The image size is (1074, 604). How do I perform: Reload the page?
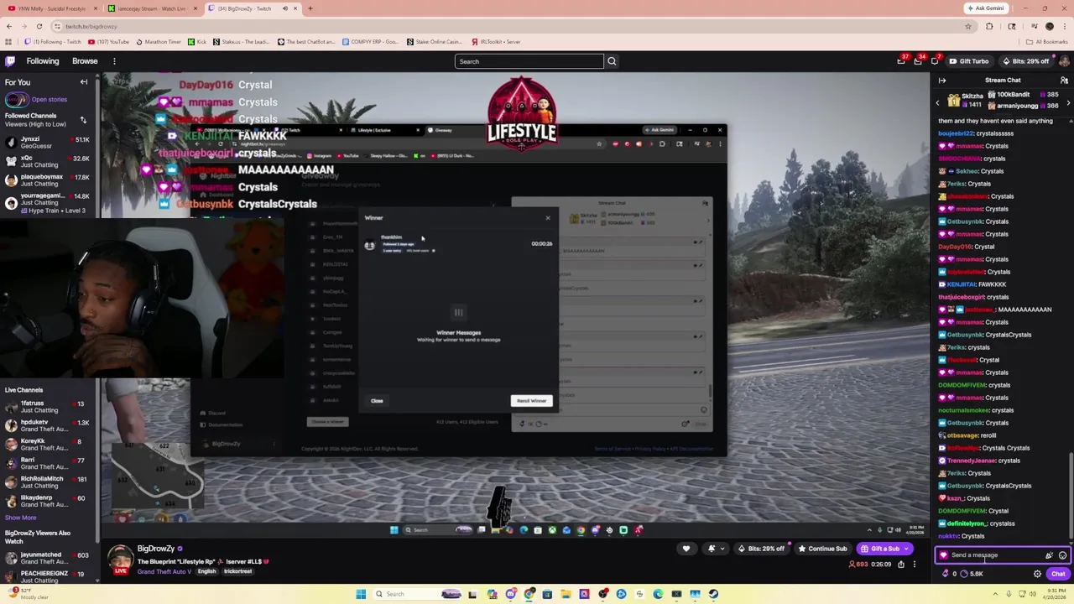[x=41, y=26]
